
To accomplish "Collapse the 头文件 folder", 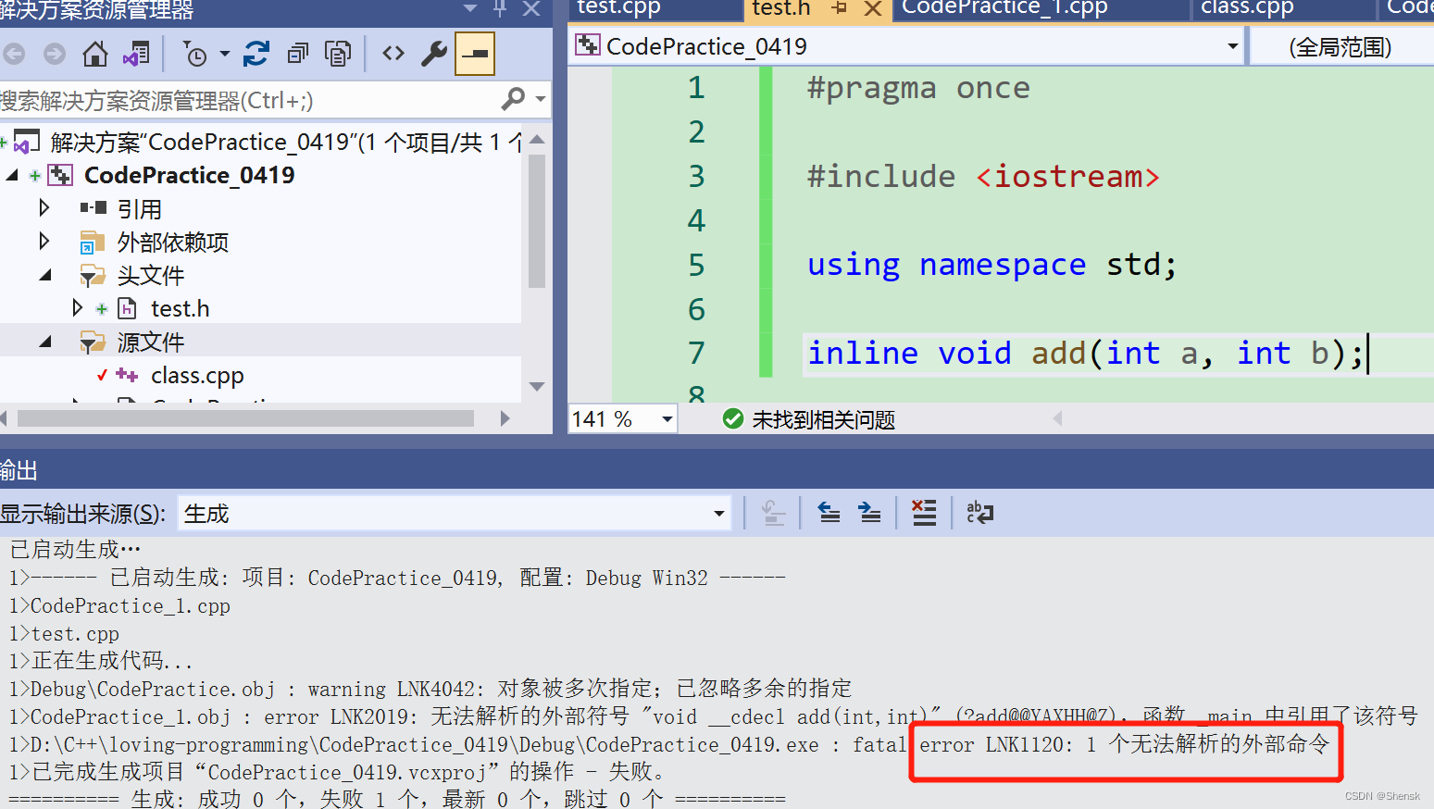I will pos(45,275).
